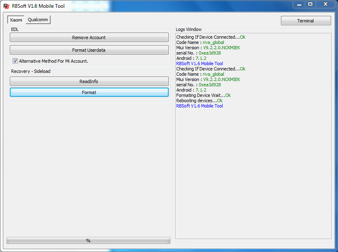
Task: Toggle Alternative Method For Mi Account checkbox
Action: (15, 61)
